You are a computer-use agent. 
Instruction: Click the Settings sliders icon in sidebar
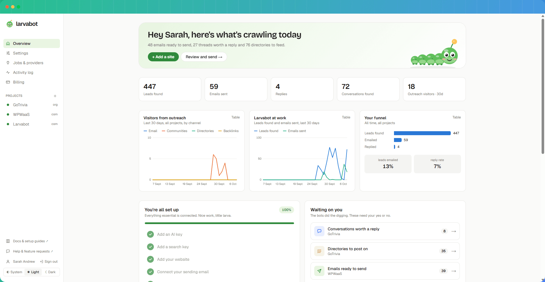pos(8,53)
